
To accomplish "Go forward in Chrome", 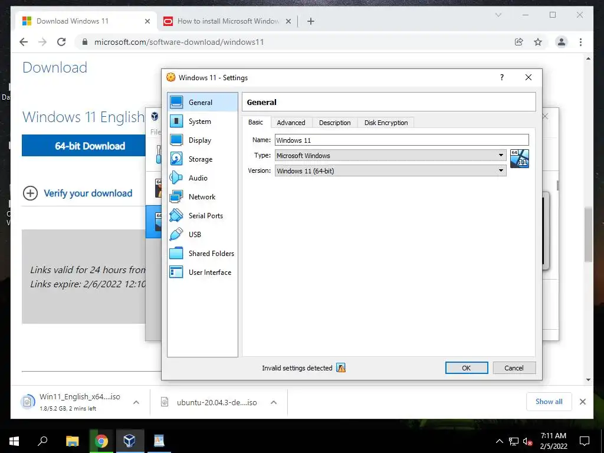I will point(42,42).
